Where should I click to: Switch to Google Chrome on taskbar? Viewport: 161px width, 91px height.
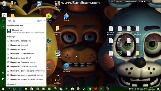point(90,89)
